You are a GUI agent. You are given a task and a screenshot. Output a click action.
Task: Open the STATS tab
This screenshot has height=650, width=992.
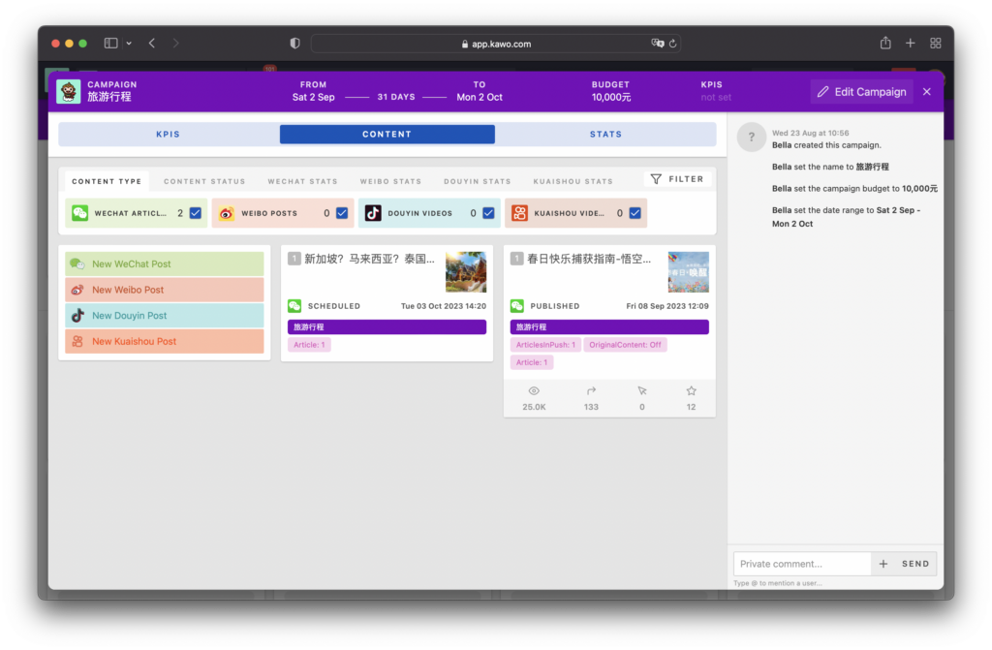[x=606, y=135]
